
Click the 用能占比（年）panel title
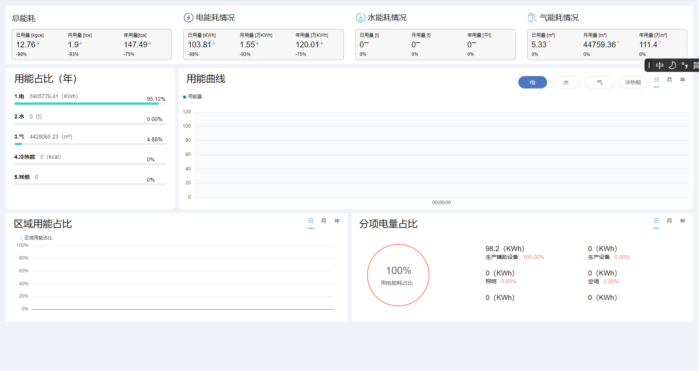tap(46, 79)
